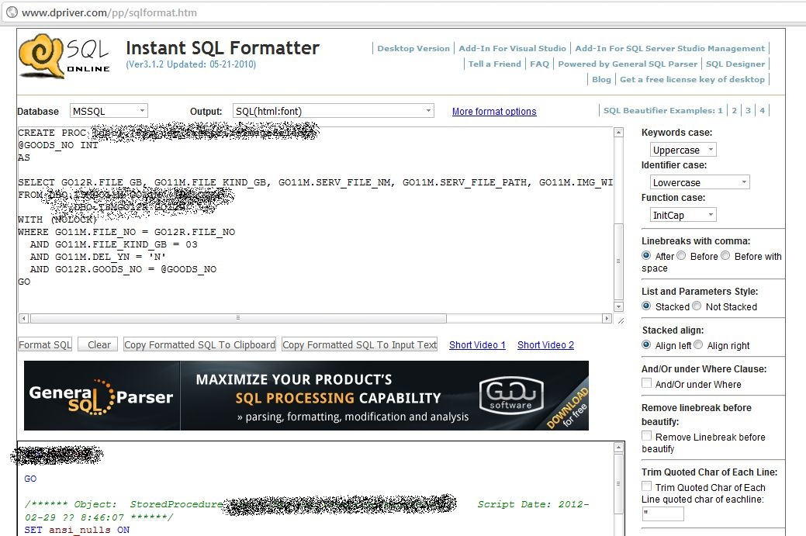Click output area scroll up arrow
Image resolution: width=806 pixels, height=536 pixels.
(619, 448)
